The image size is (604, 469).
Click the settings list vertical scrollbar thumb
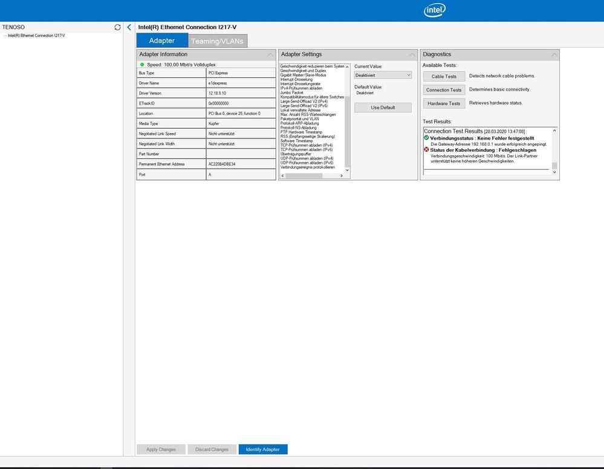coord(347,132)
